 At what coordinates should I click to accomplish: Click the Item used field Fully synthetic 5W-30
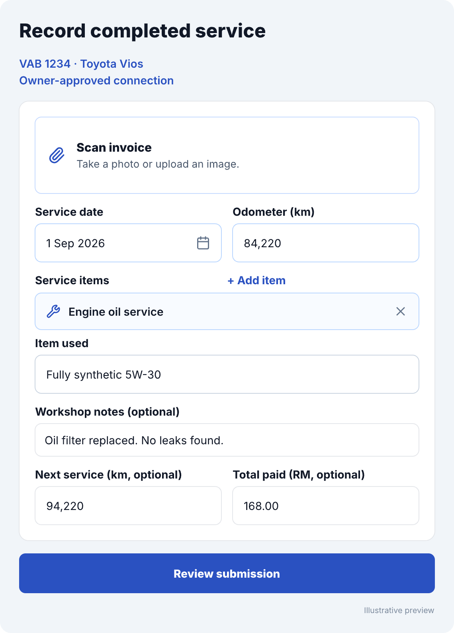(x=227, y=374)
